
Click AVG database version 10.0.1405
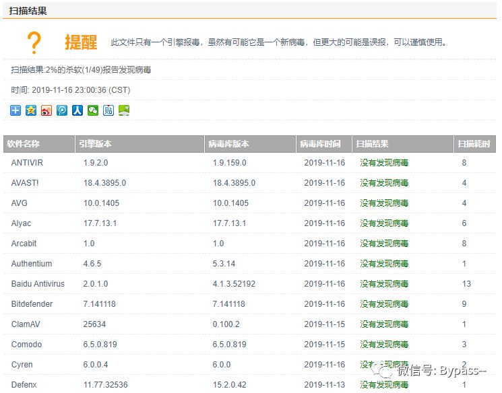pyautogui.click(x=230, y=203)
